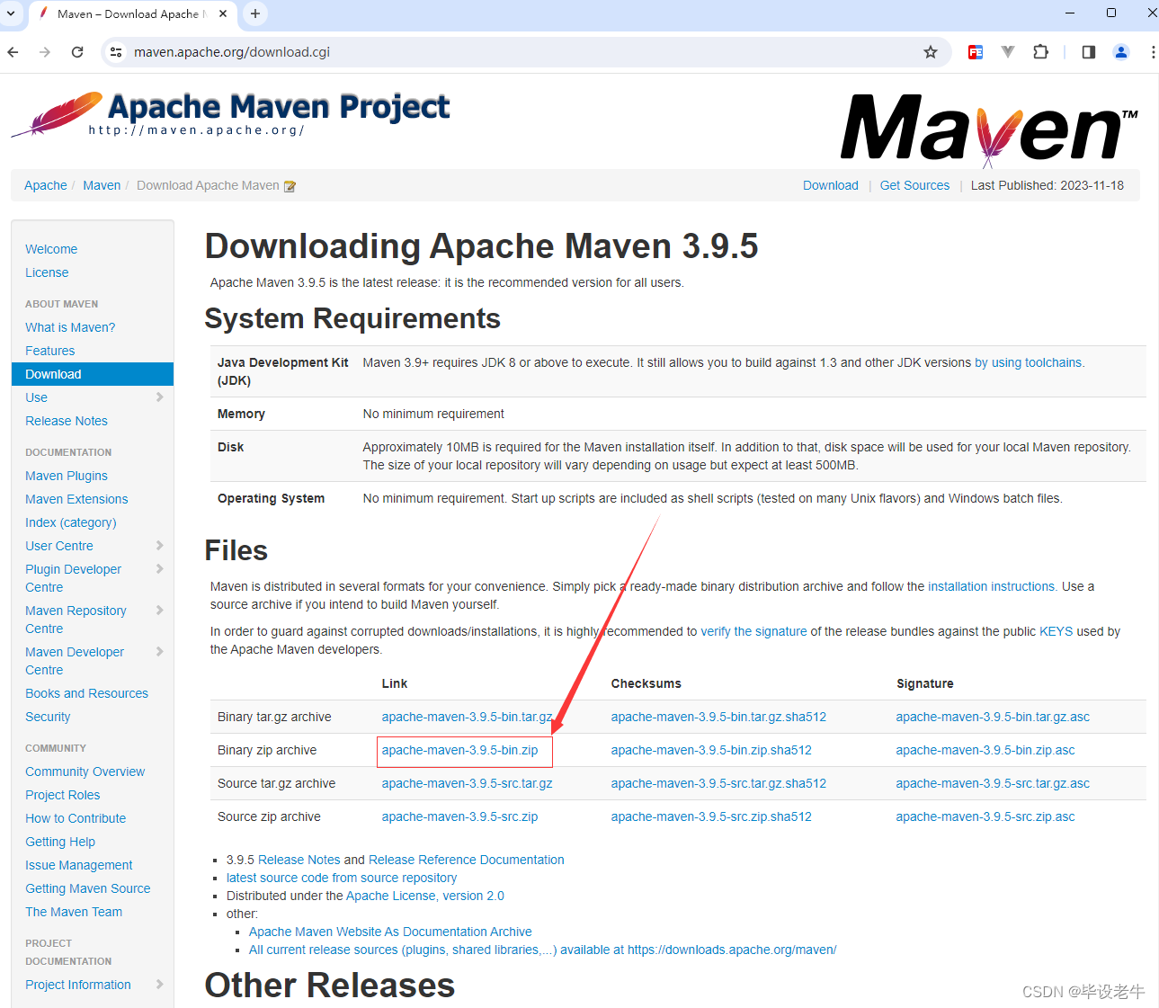Screen dimensions: 1159x1008
Task: Open the FE browser extension
Action: pos(975,52)
